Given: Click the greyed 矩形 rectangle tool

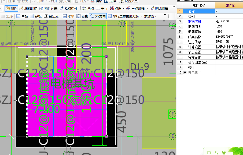Looking at the screenshot, I should tap(7, 16).
